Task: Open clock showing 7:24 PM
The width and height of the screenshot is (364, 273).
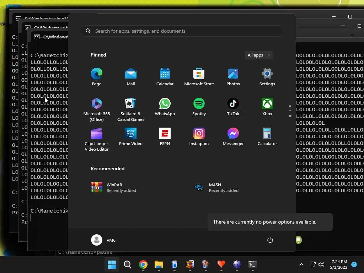Action: point(339,264)
